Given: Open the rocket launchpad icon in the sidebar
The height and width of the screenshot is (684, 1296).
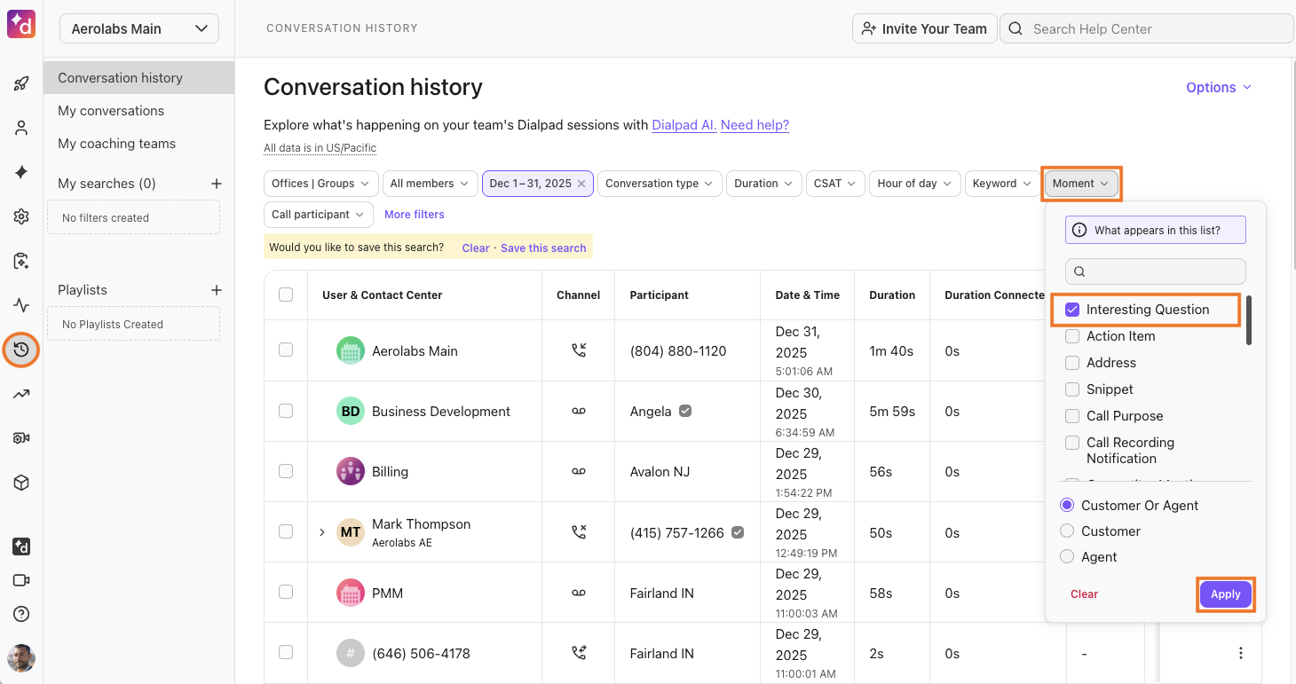Looking at the screenshot, I should (x=20, y=83).
